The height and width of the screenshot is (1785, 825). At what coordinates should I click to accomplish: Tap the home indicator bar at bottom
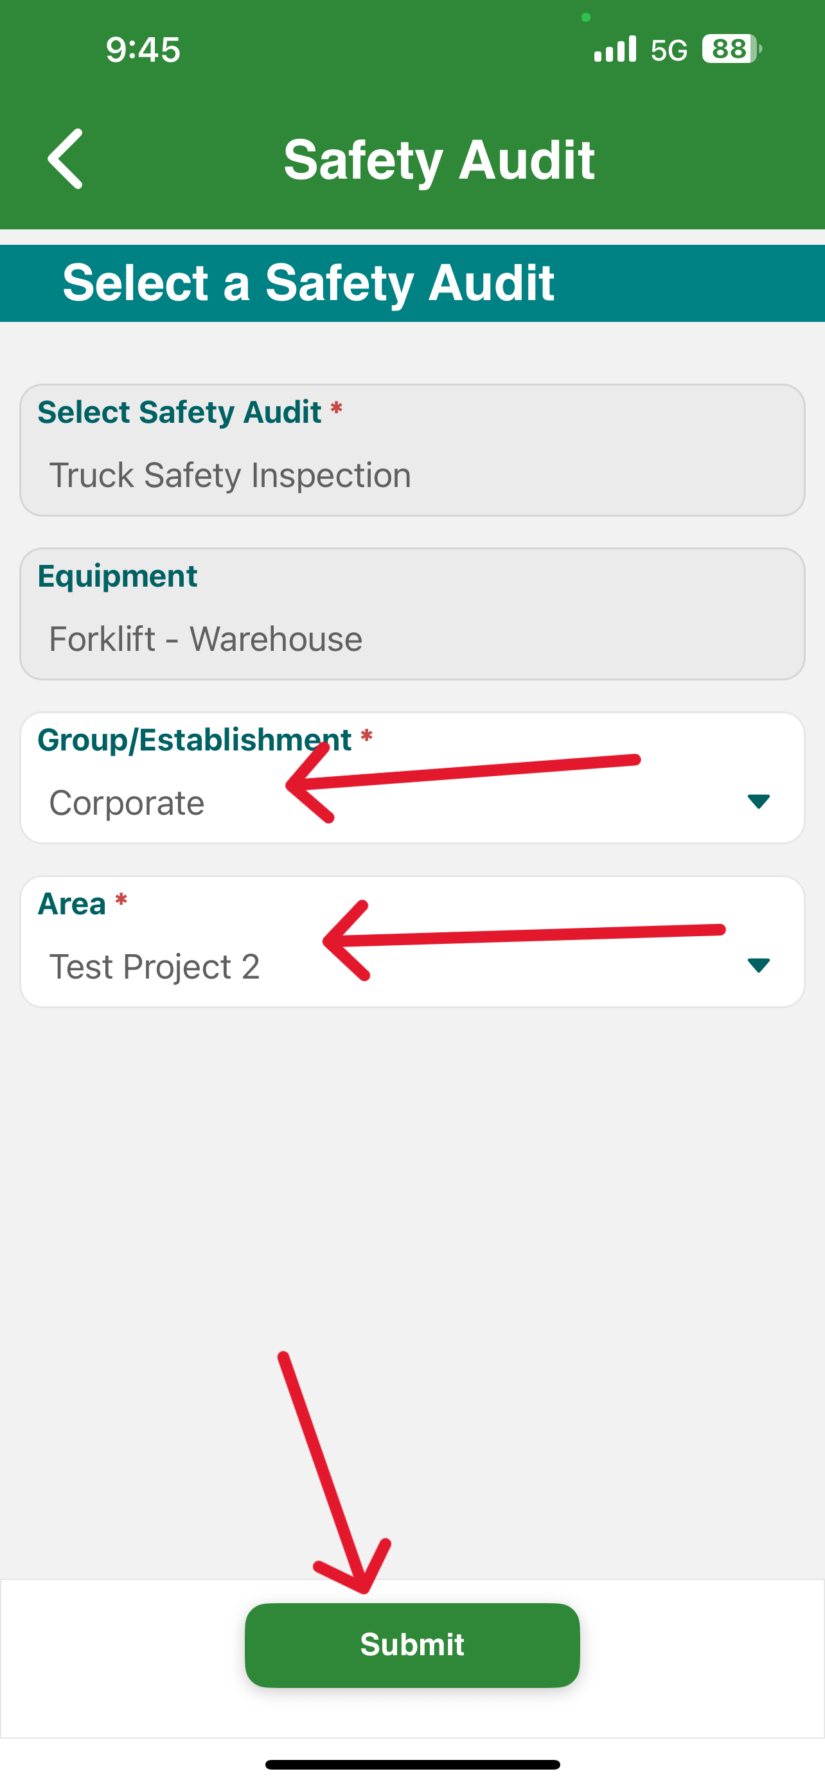coord(412,1764)
